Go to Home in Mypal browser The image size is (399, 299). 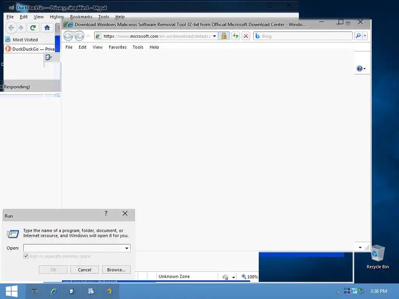click(47, 28)
